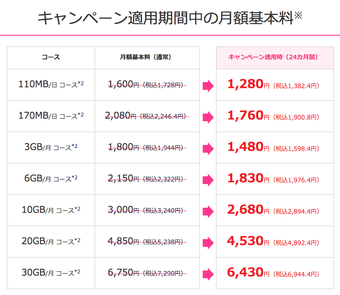Click the 6GB/月 コース cell
This screenshot has width=340, height=295.
[51, 178]
